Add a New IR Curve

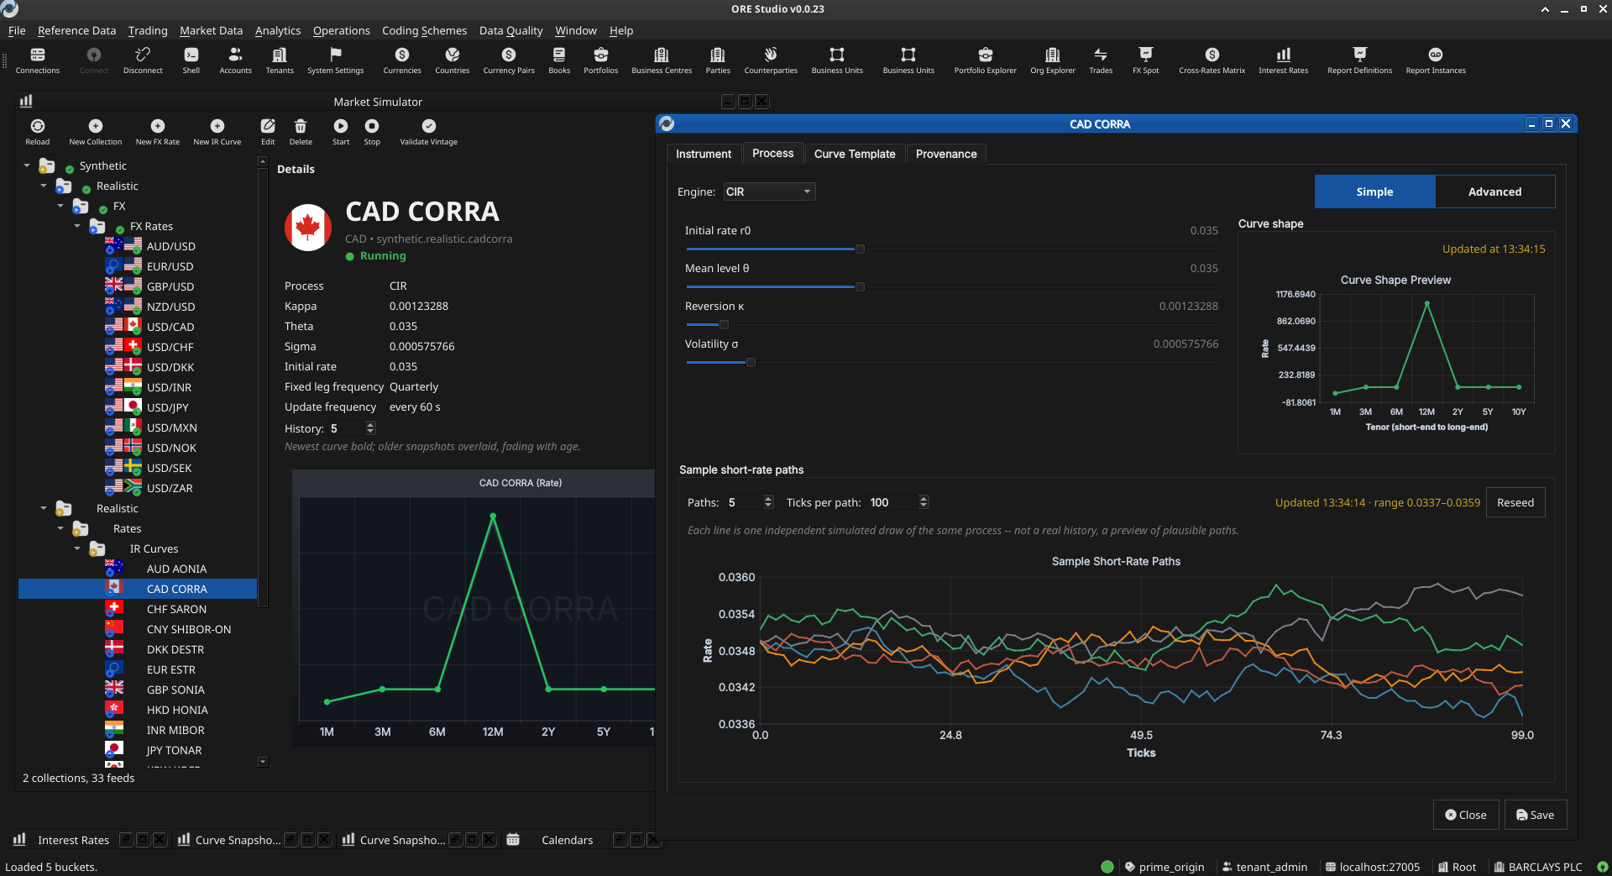217,132
